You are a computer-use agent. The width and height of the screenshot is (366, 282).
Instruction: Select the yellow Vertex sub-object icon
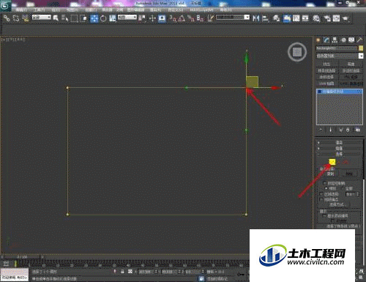pos(332,162)
